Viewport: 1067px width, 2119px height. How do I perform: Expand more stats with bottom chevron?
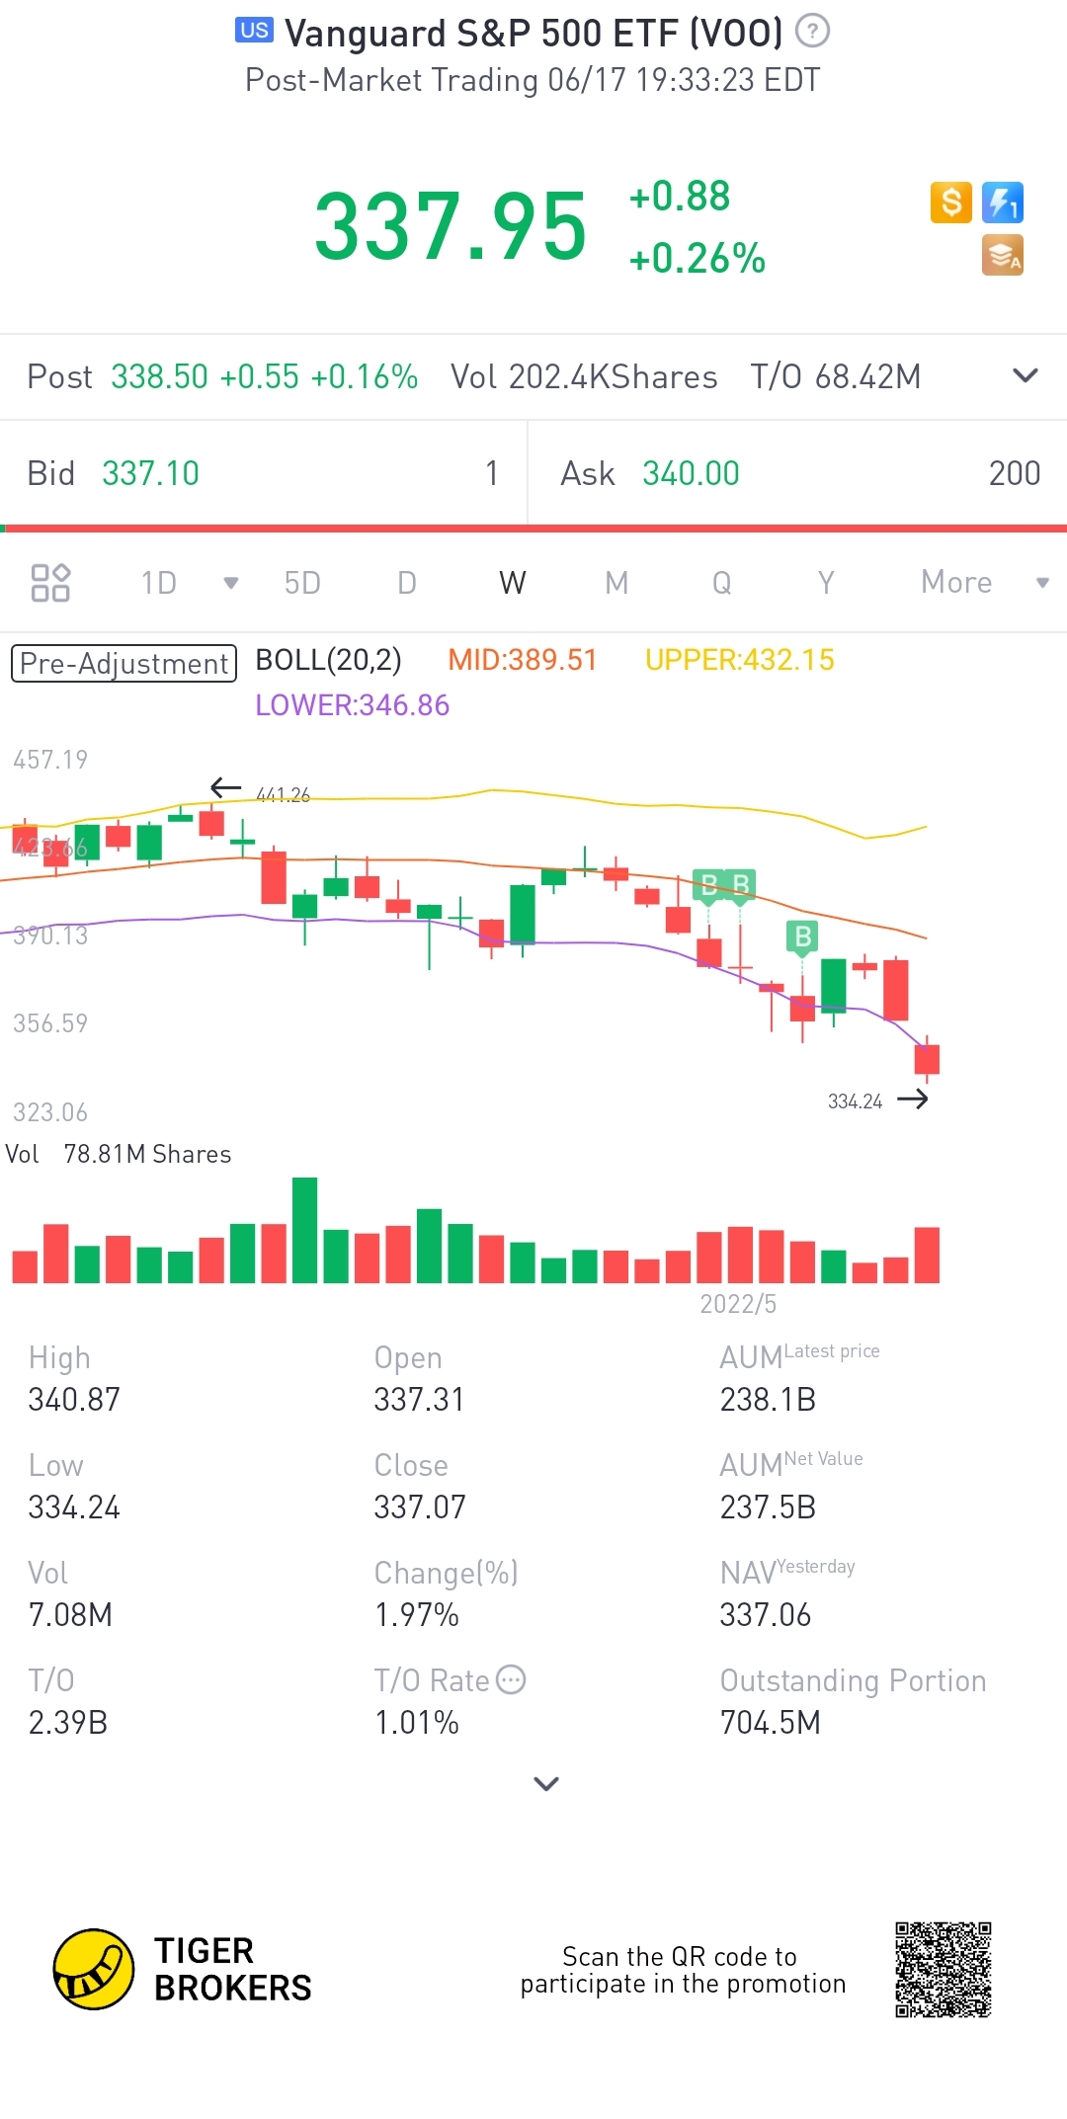point(546,1783)
